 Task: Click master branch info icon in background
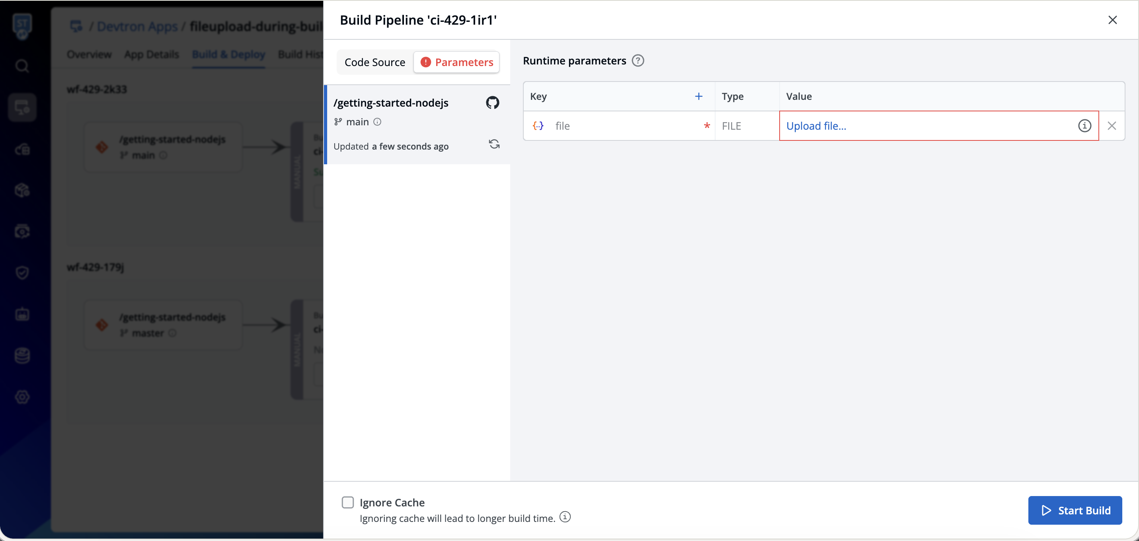pos(172,333)
